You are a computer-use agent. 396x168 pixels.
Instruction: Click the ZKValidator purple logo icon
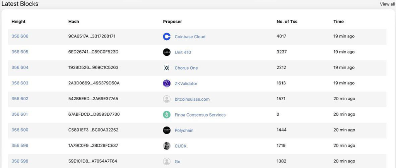(167, 83)
